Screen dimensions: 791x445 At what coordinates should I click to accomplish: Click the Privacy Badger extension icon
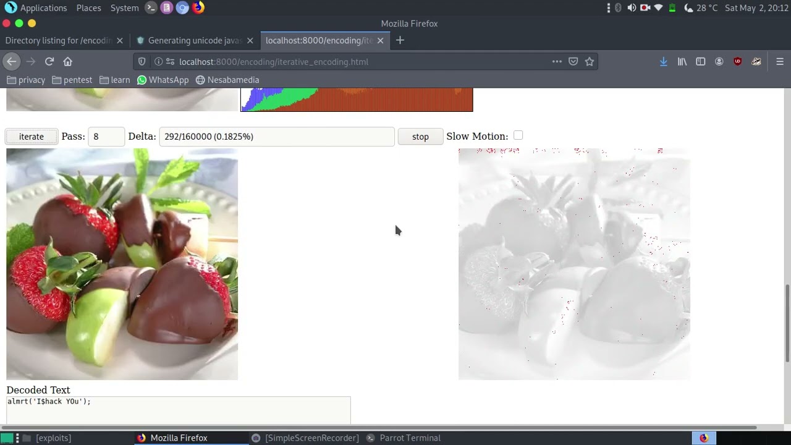click(x=756, y=61)
